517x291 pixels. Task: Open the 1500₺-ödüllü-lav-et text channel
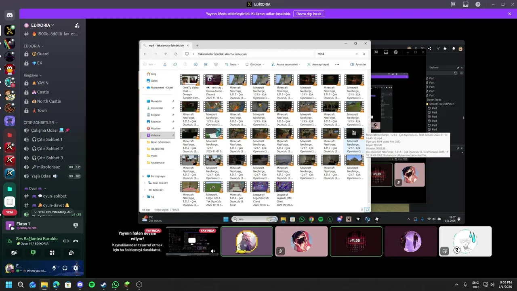tap(52, 34)
